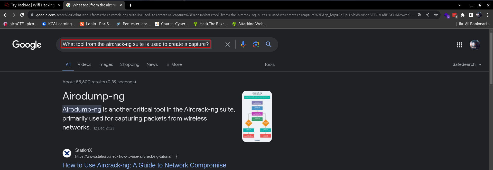Open the All Bookmarks folder
The width and height of the screenshot is (493, 170).
[x=474, y=24]
